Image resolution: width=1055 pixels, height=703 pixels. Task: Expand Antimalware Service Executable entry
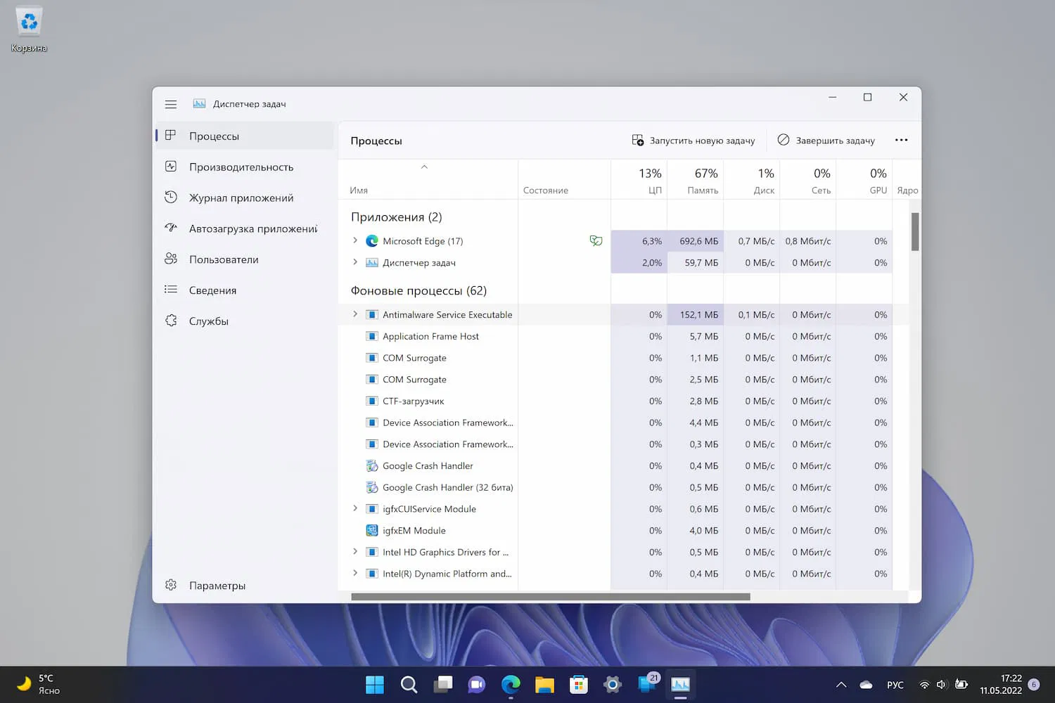(355, 314)
